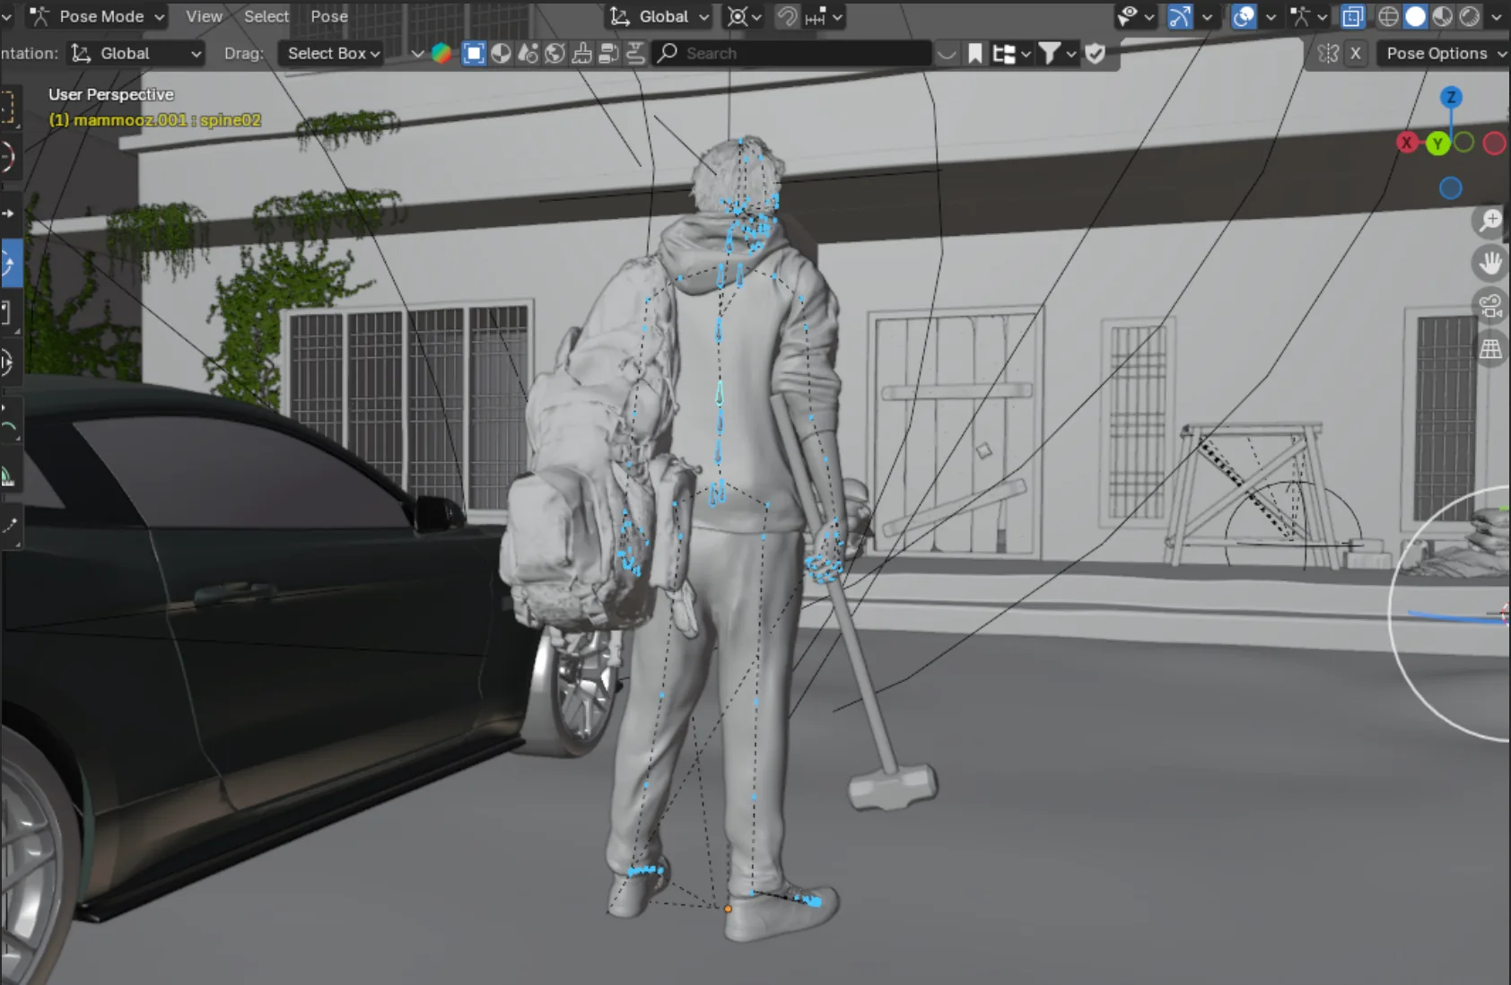Screen dimensions: 1511x985
Task: Click the funnel filter icon
Action: tap(1048, 53)
